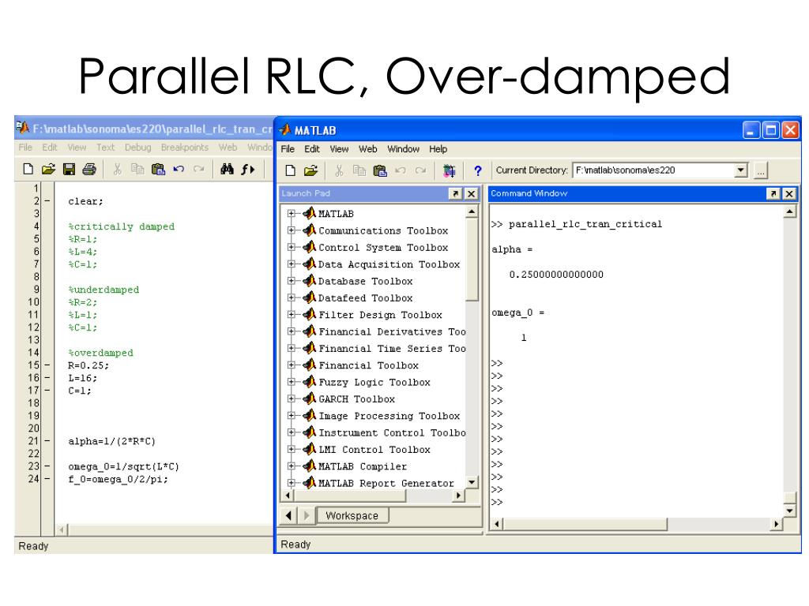The image size is (809, 606).
Task: Click Cut icon in MATLAB main toolbar
Action: pos(339,170)
